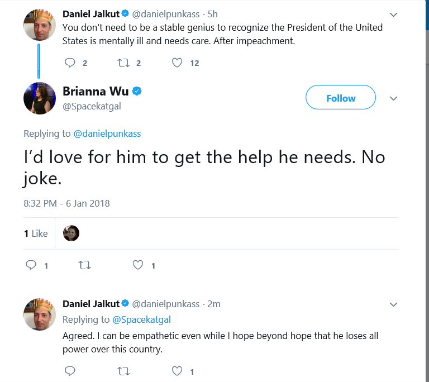Follow Brianna Wu

(341, 97)
